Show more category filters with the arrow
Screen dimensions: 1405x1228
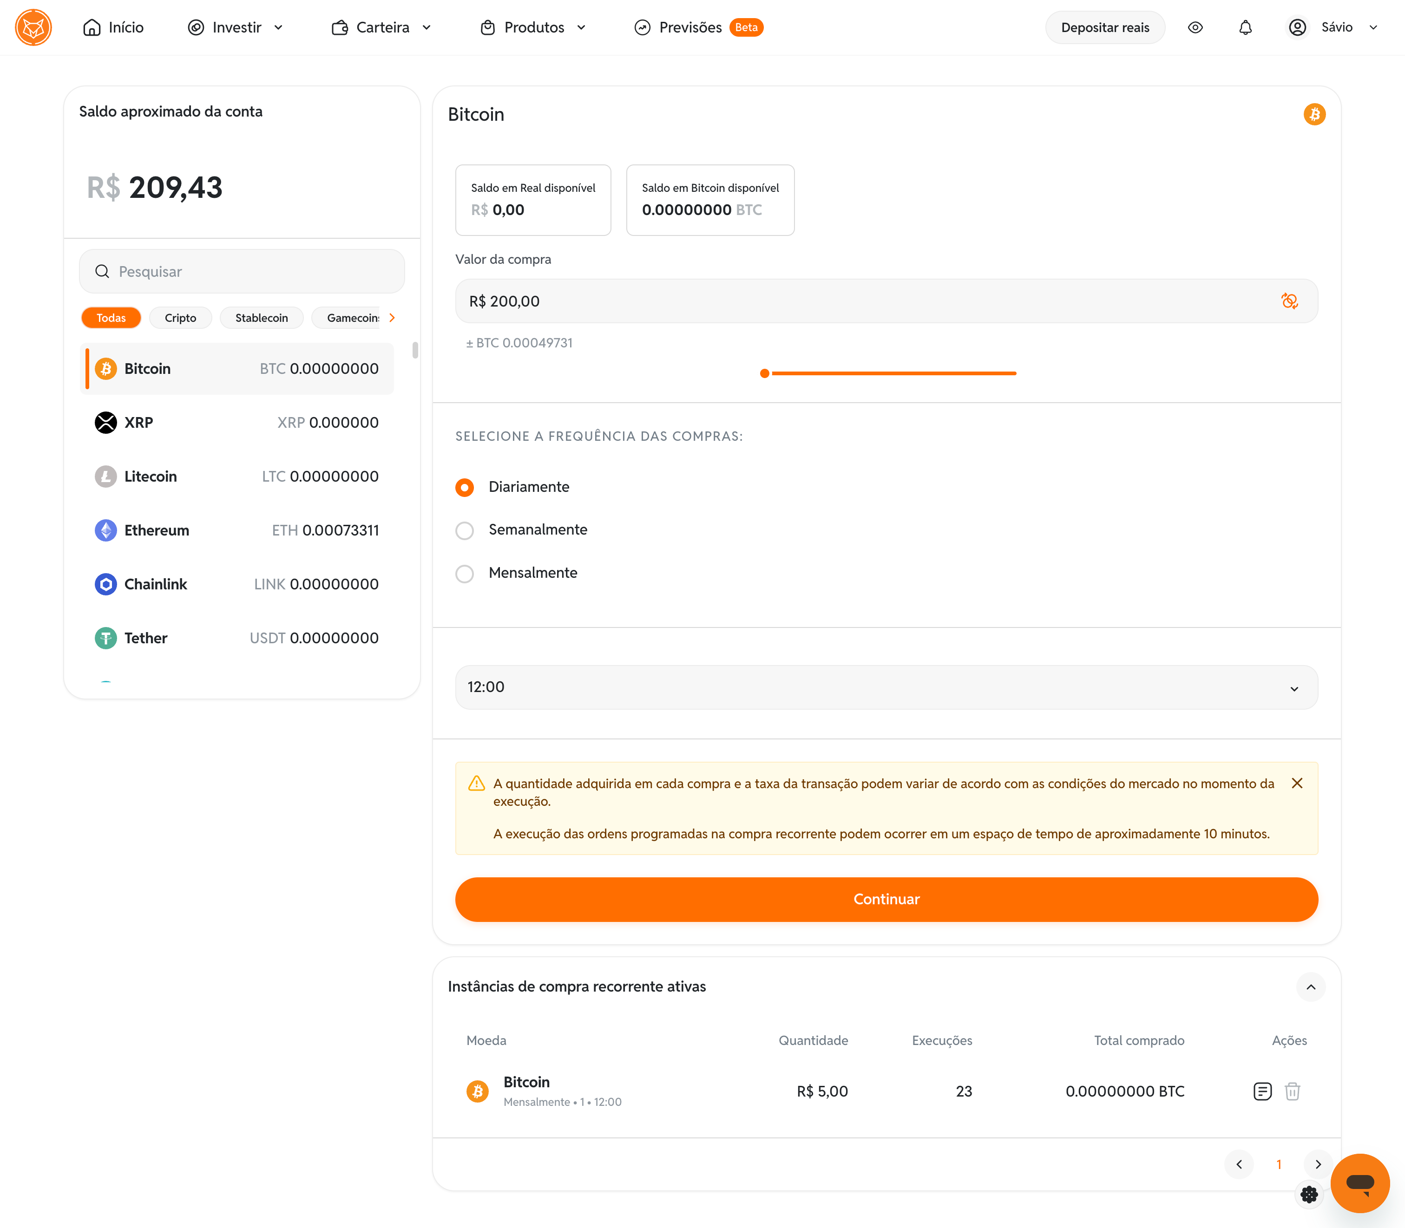[392, 317]
